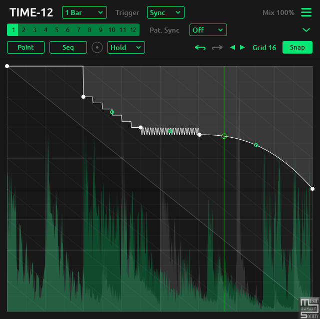
Task: Open the Pat. Sync Off dropdown
Action: (208, 30)
